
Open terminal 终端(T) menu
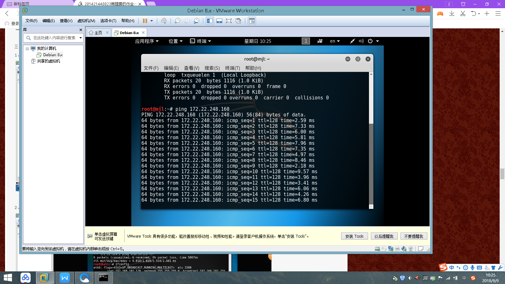click(233, 68)
